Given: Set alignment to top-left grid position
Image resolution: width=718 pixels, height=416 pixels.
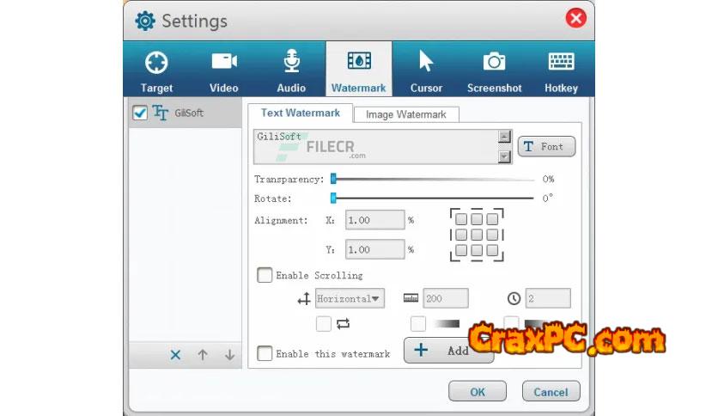Looking at the screenshot, I should coord(461,219).
